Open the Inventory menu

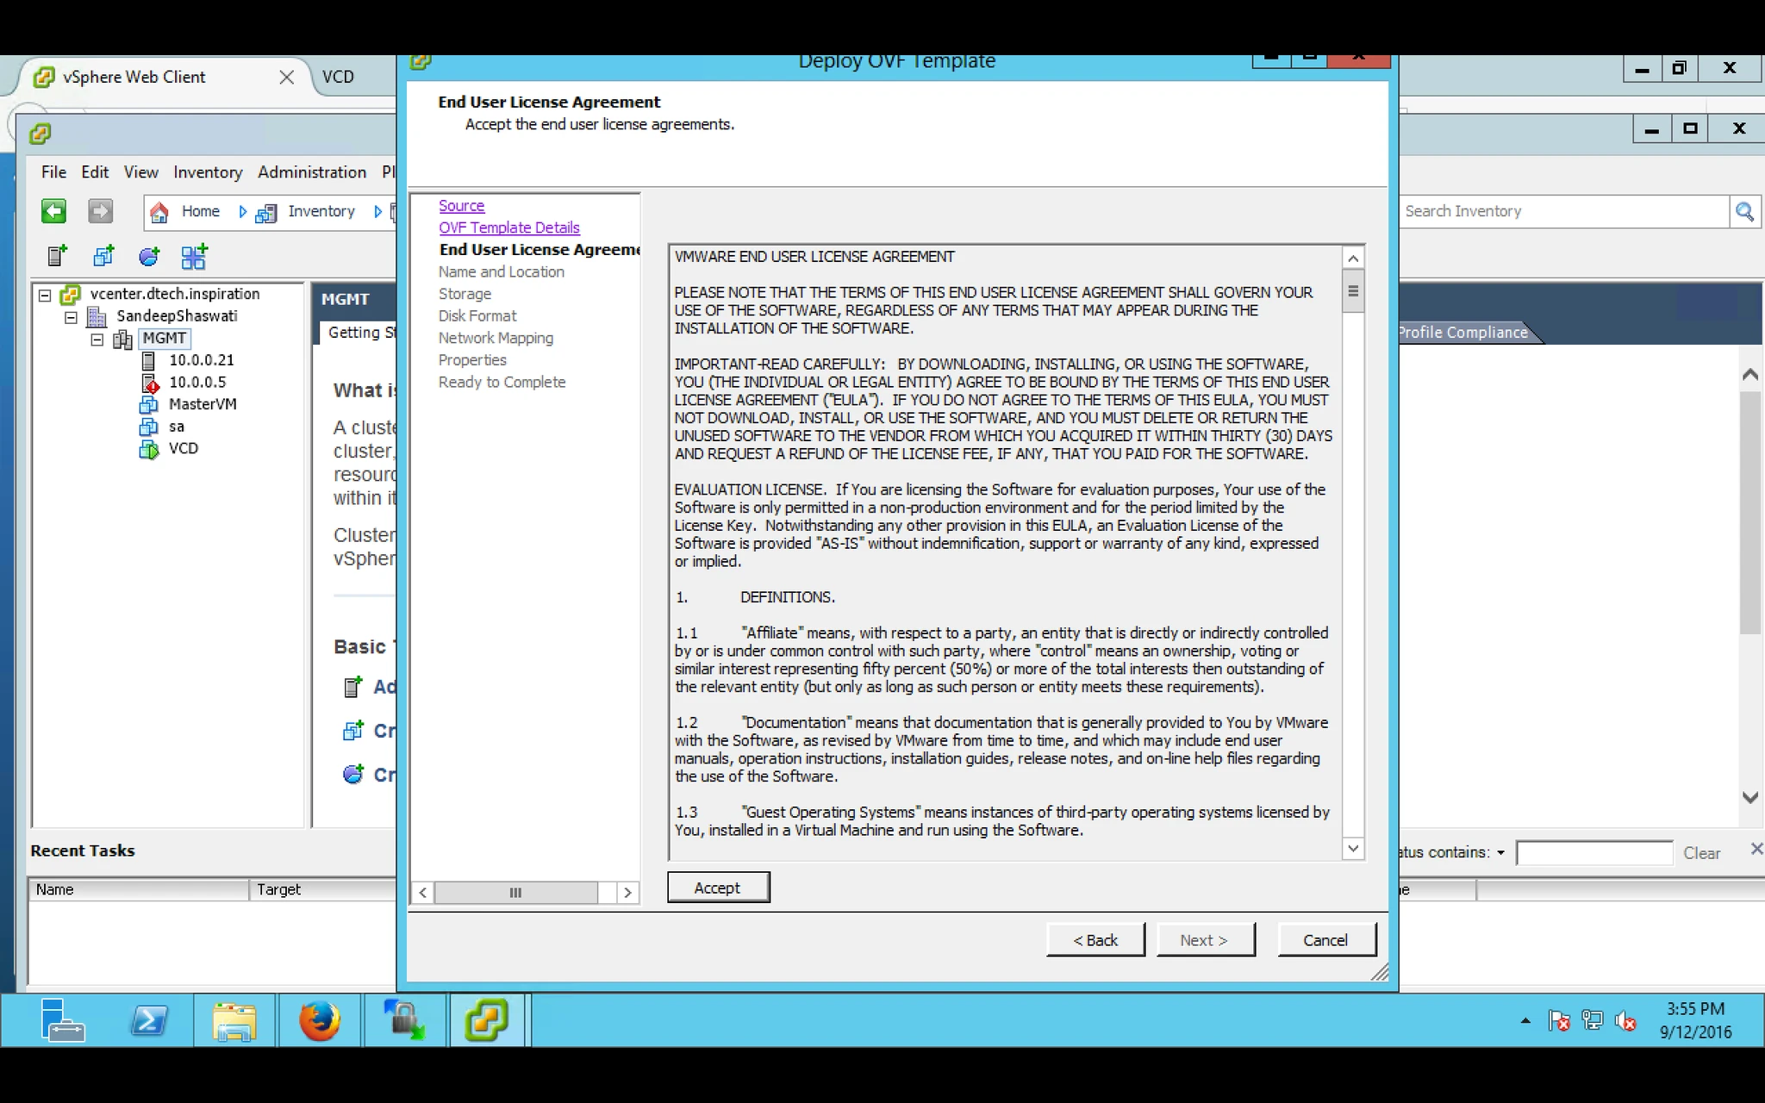pos(208,172)
